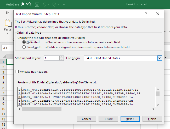Toggle the AutoSave switch

coord(26,4)
